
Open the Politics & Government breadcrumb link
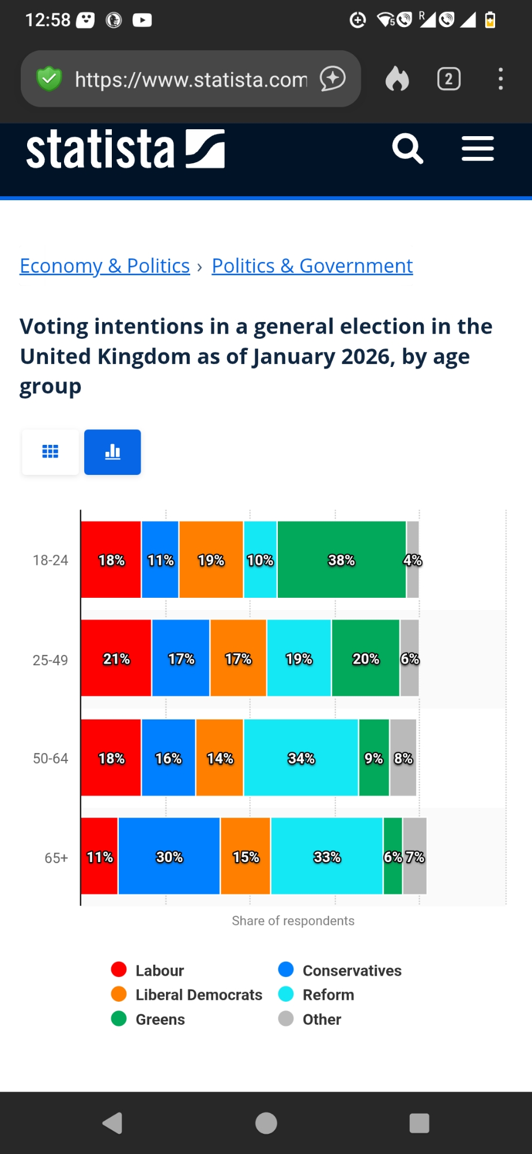(312, 266)
